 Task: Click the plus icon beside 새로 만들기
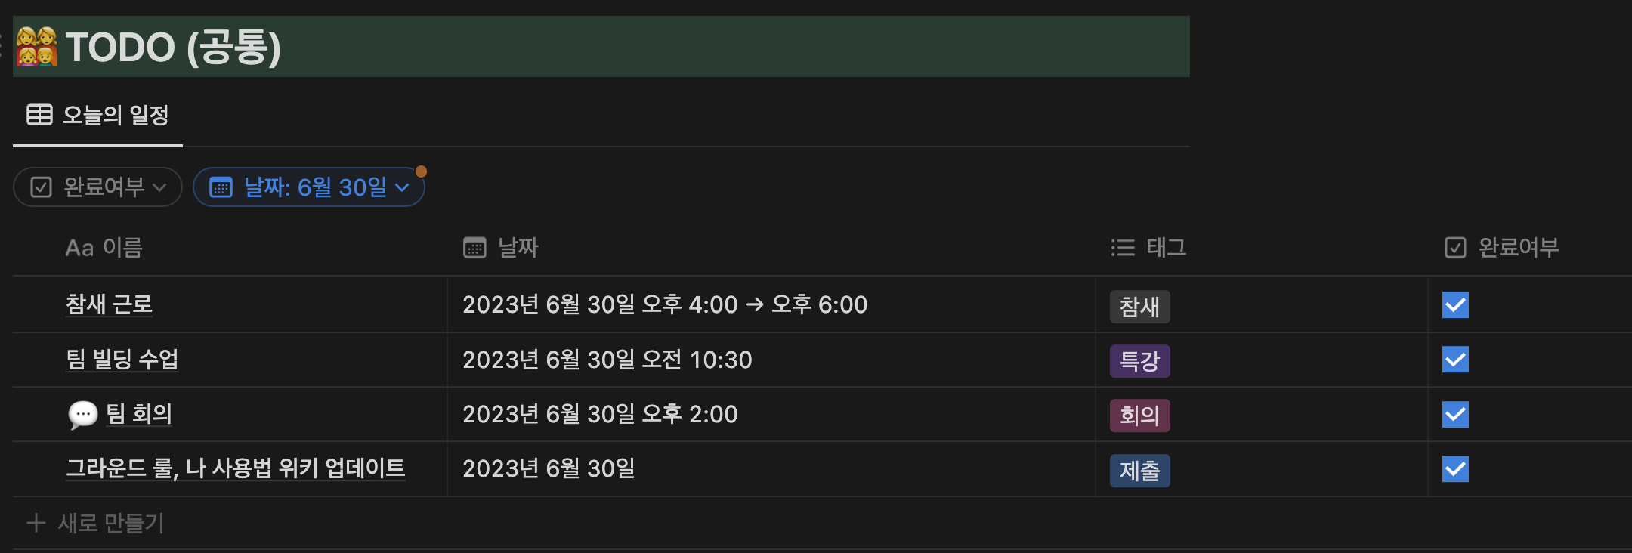36,523
